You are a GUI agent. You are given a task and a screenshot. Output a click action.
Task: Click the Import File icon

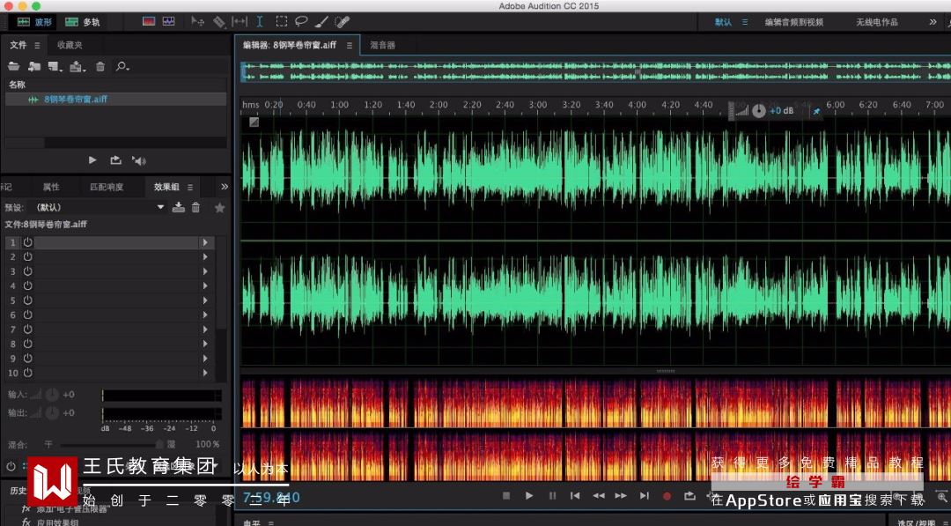[34, 66]
